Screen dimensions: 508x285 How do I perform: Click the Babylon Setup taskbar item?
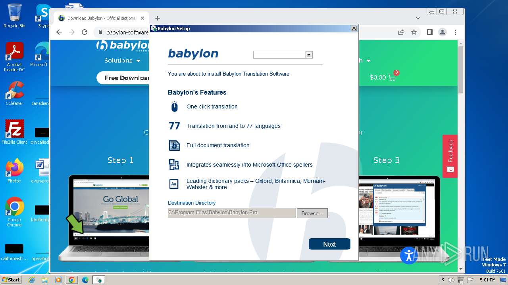point(99,280)
